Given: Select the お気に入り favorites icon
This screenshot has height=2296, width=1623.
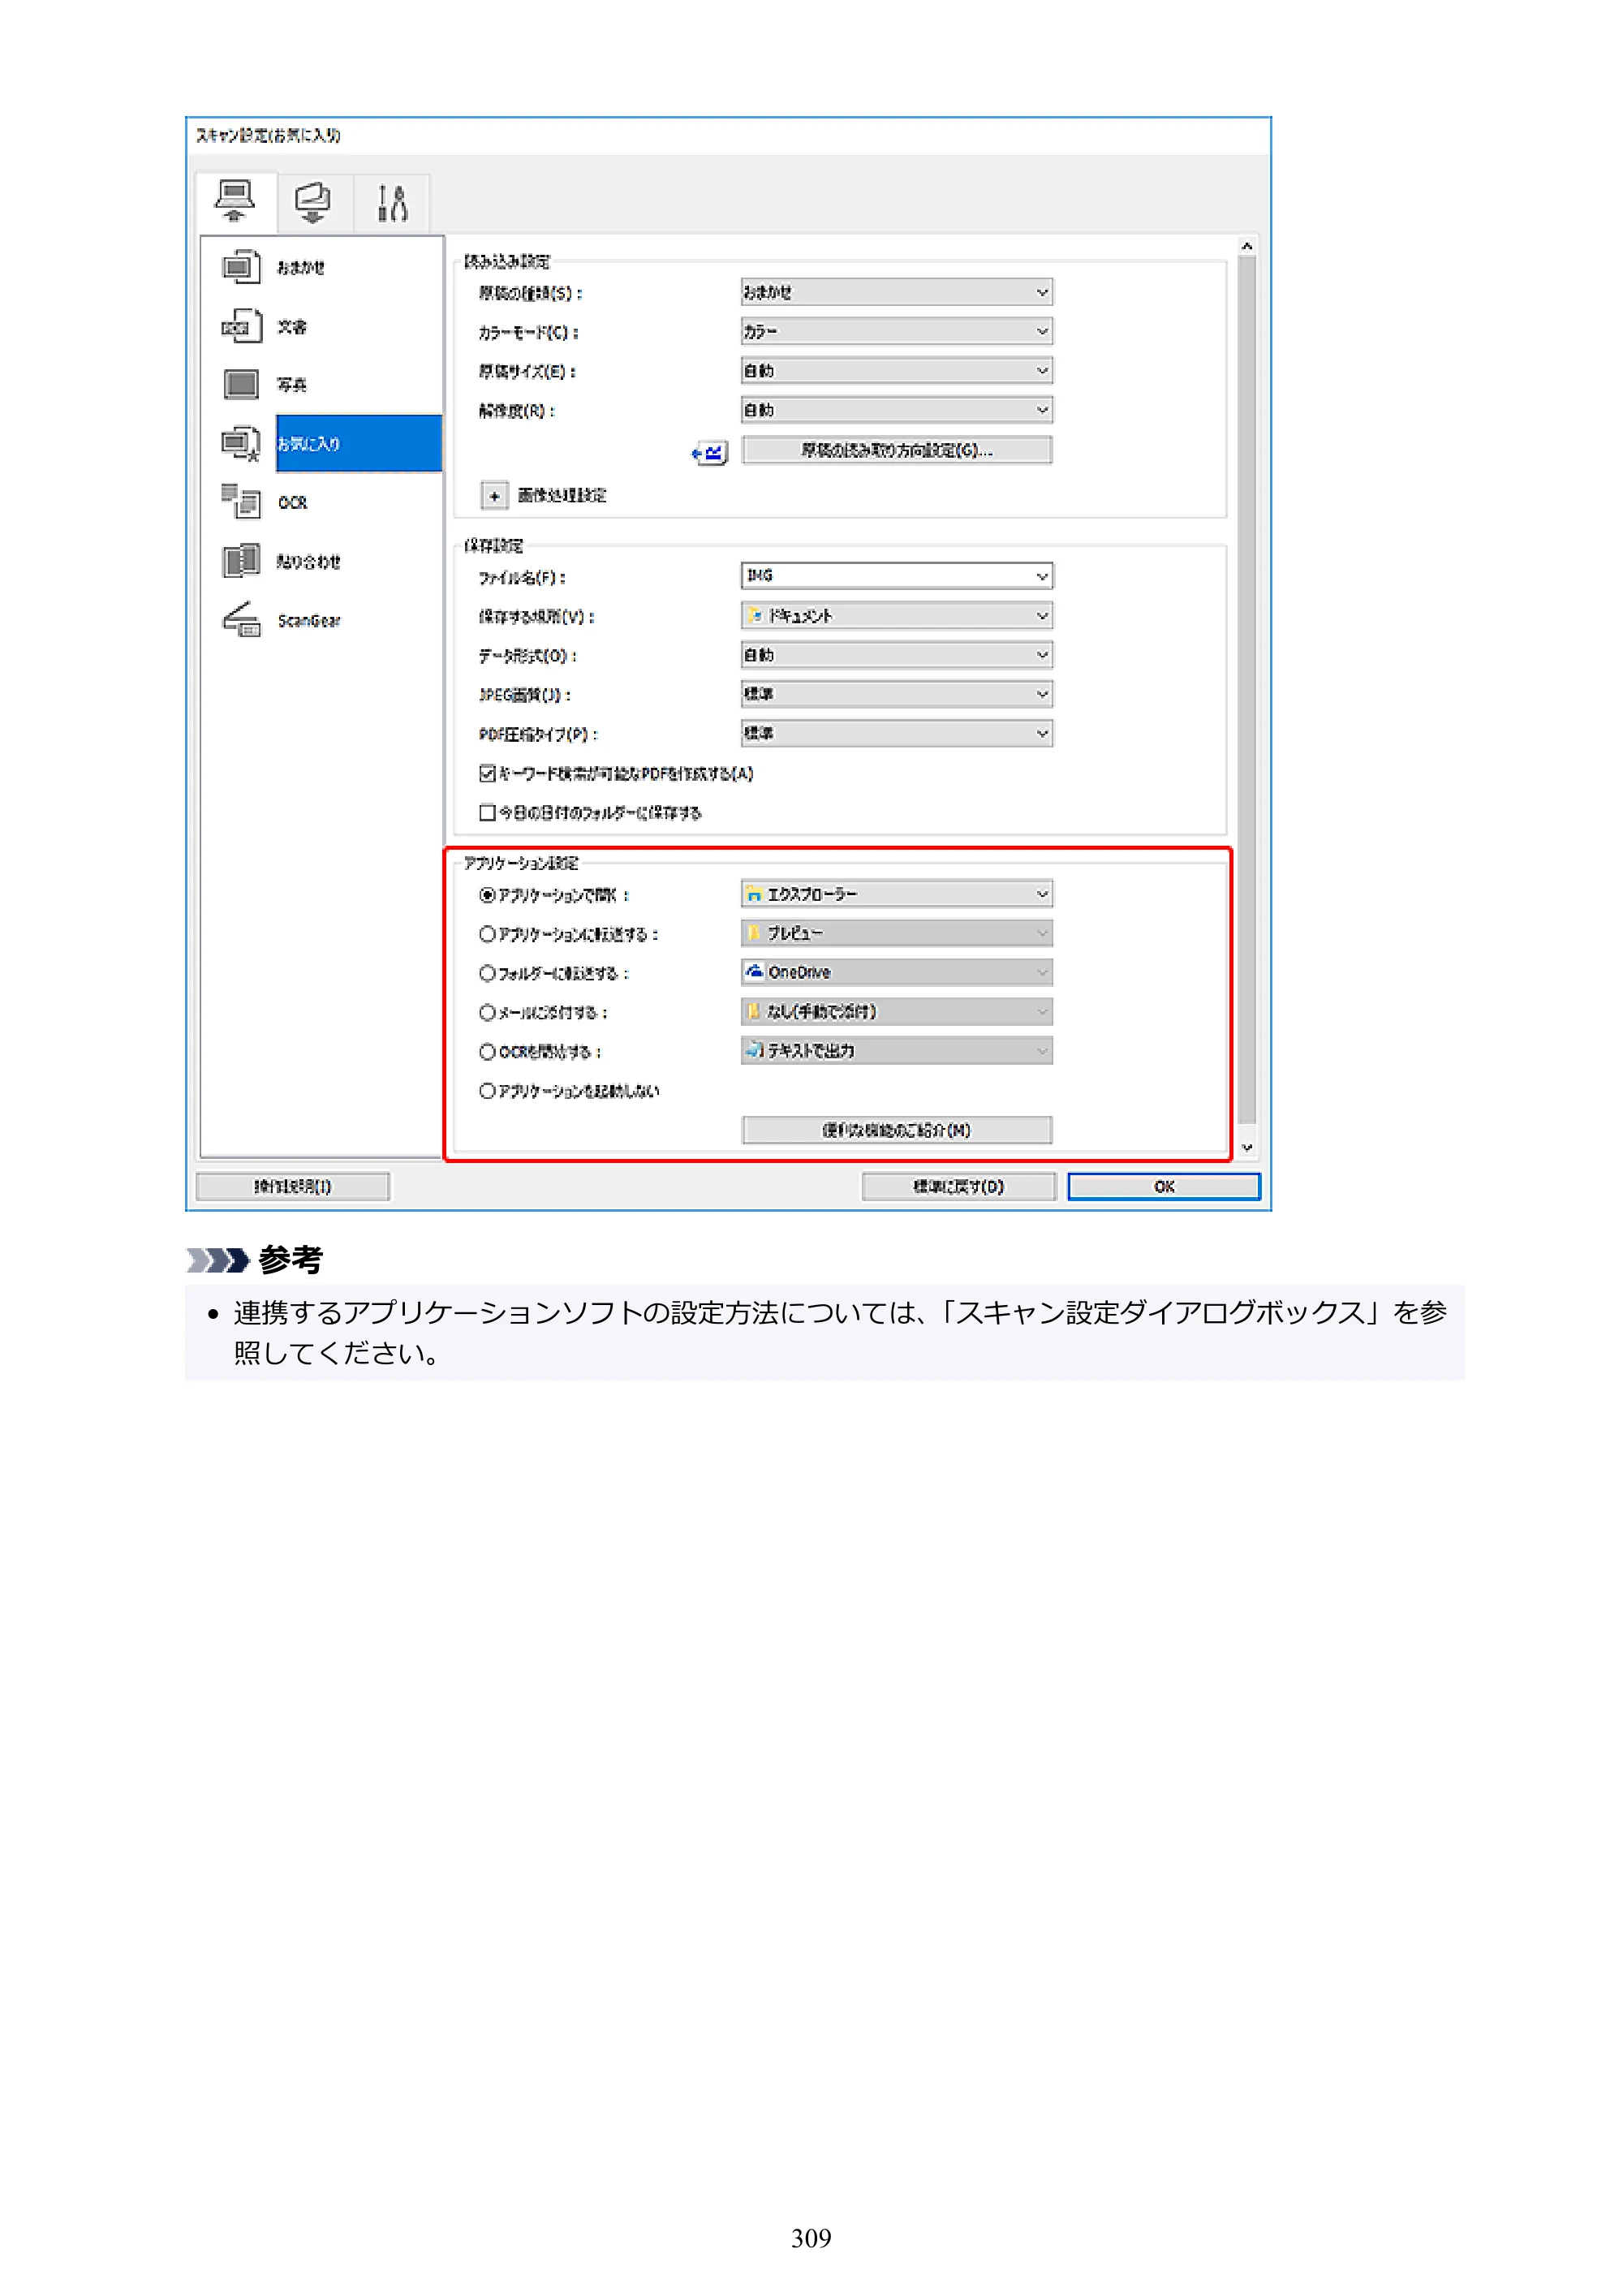Looking at the screenshot, I should [x=241, y=443].
